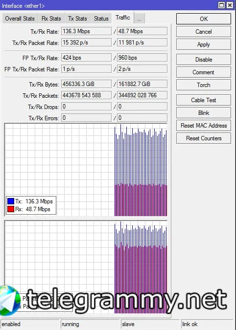
Task: Click the Tx Errors field
Action: point(86,118)
